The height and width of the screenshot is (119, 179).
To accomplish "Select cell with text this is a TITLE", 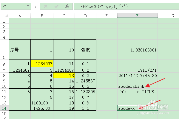I will click(138, 91).
